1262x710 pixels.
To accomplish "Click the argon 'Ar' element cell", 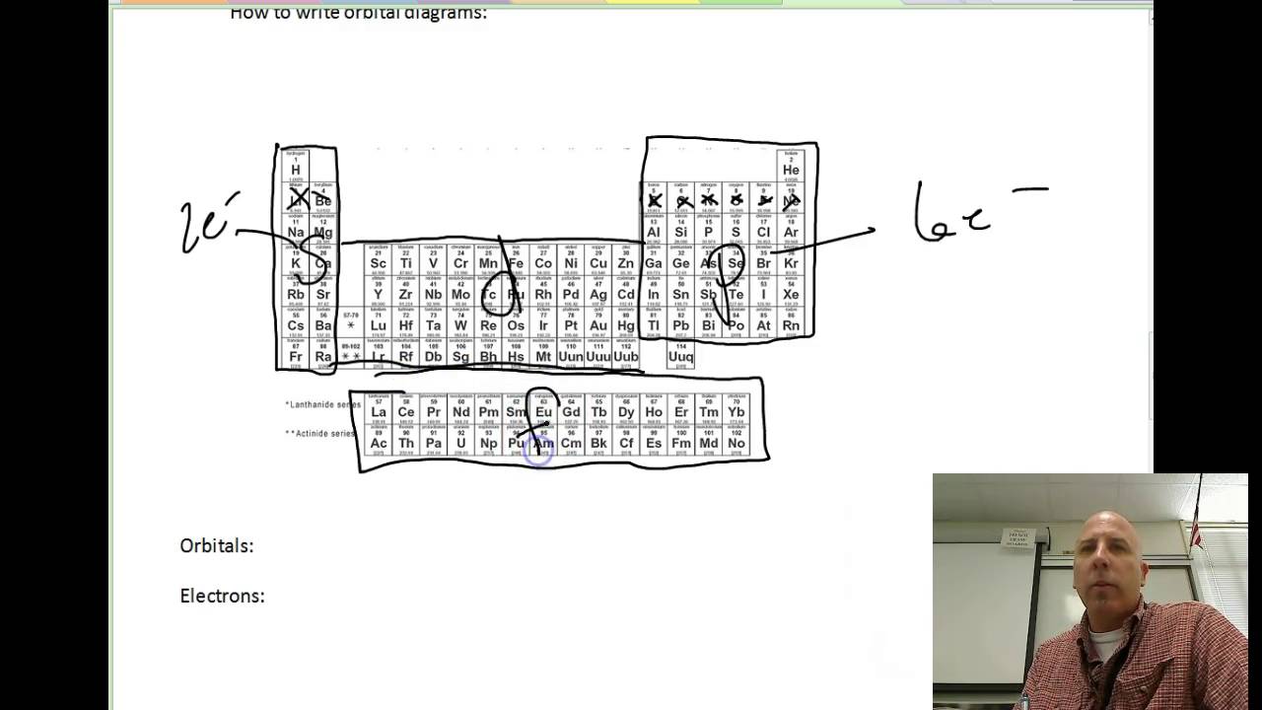I will pyautogui.click(x=791, y=228).
